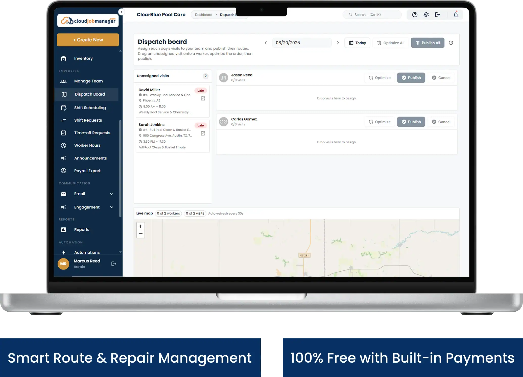Open Time-off Requests
The height and width of the screenshot is (377, 523).
click(86, 133)
